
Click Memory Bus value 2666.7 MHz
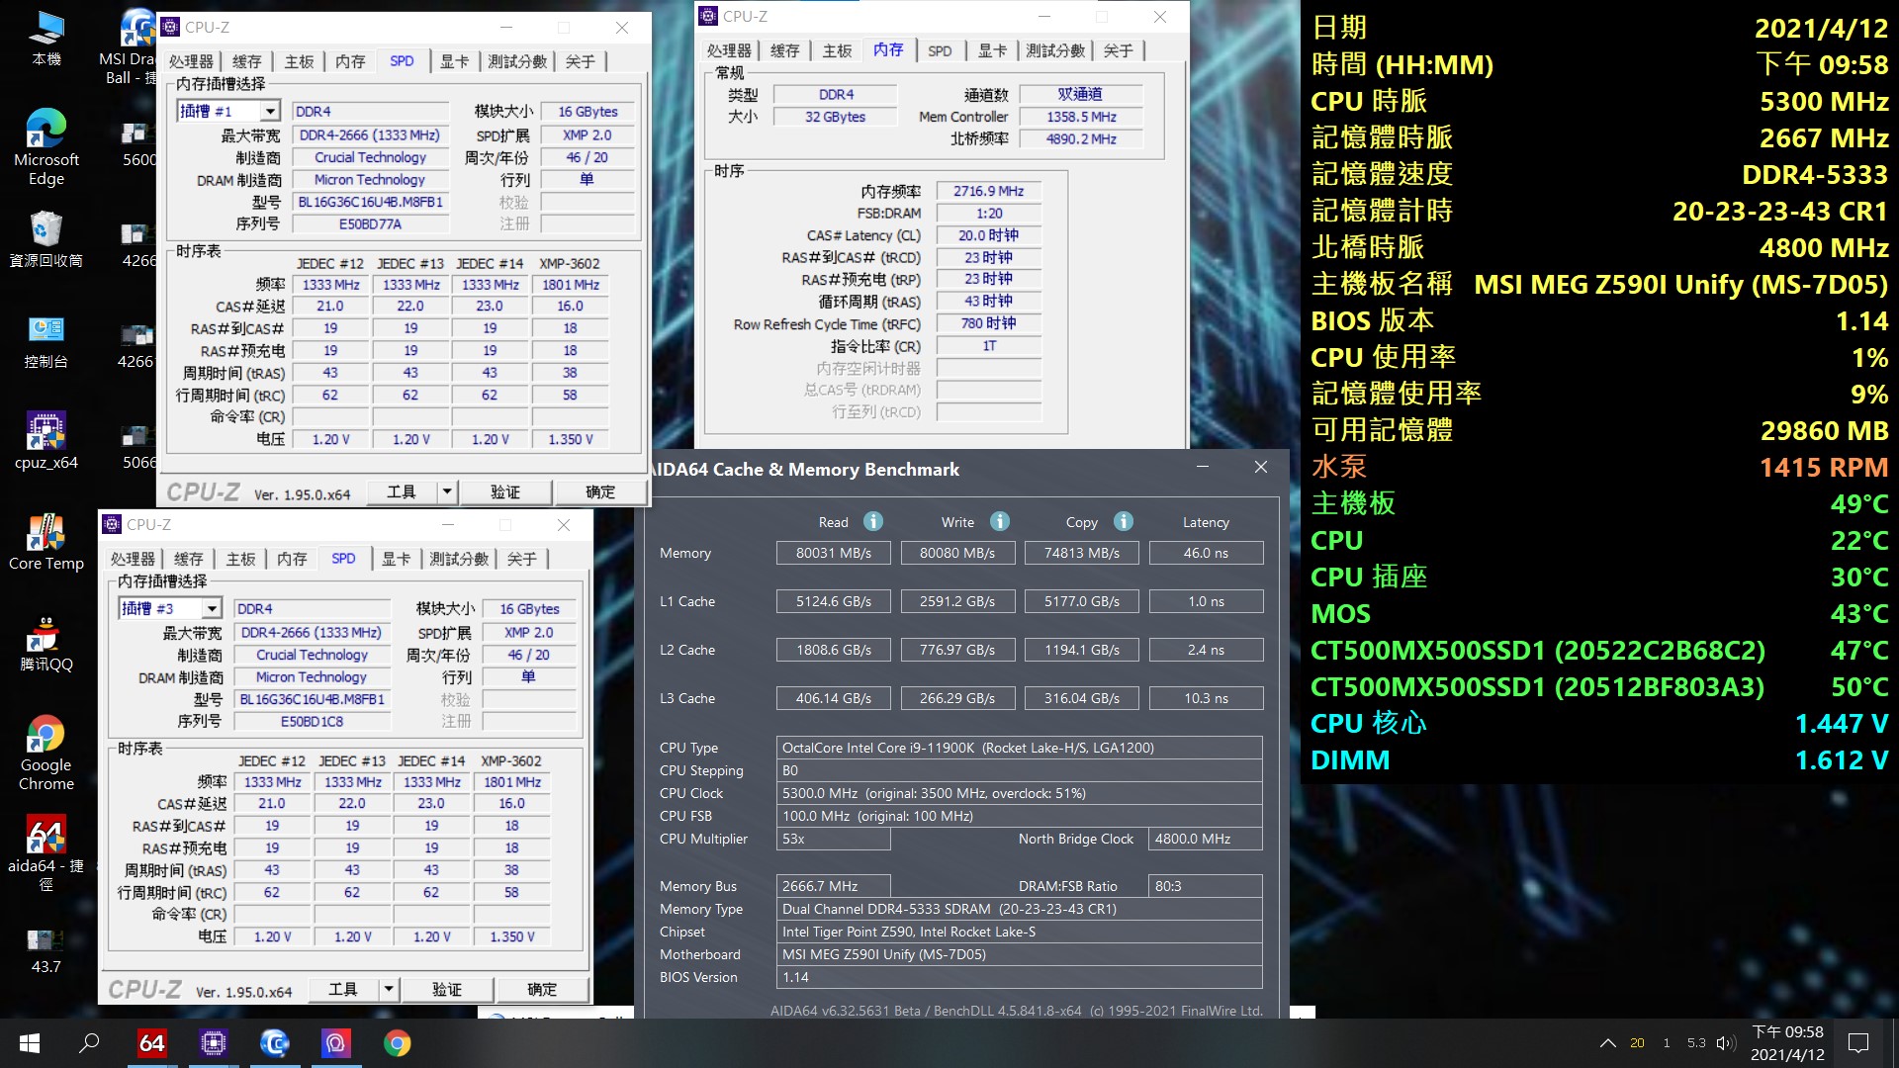pyautogui.click(x=833, y=886)
